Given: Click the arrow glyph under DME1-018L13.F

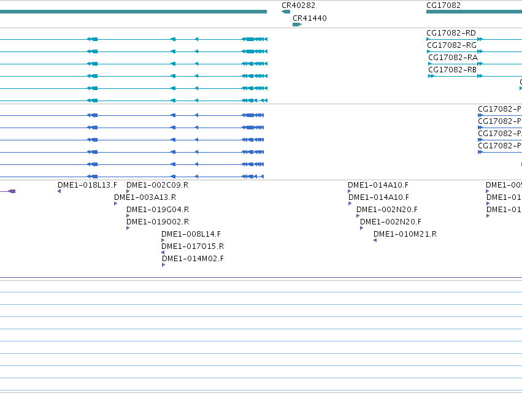Looking at the screenshot, I should click(59, 191).
